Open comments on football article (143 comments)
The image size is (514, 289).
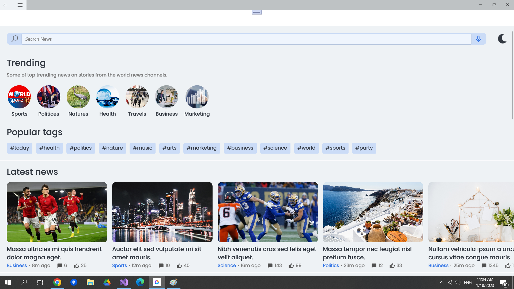270,265
